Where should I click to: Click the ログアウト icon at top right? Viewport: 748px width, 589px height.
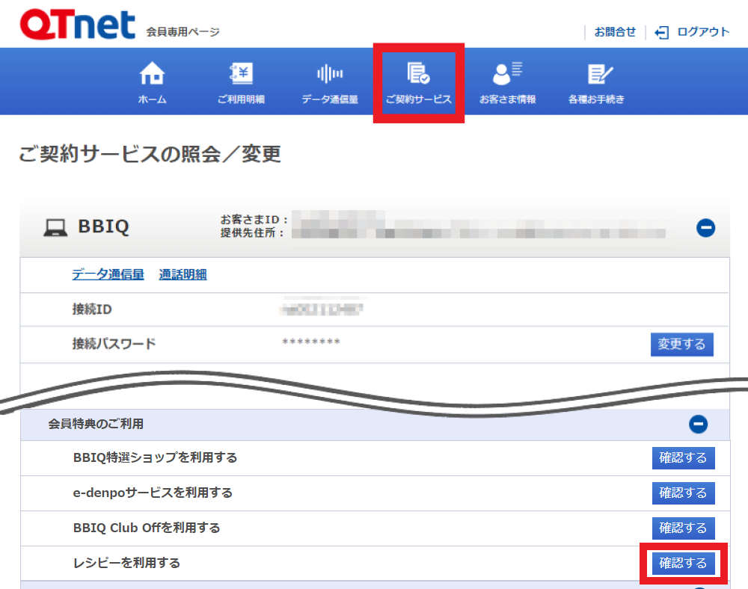[x=661, y=32]
